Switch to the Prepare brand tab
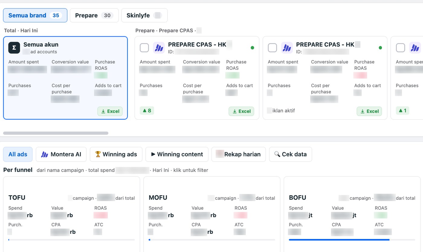 pyautogui.click(x=94, y=15)
